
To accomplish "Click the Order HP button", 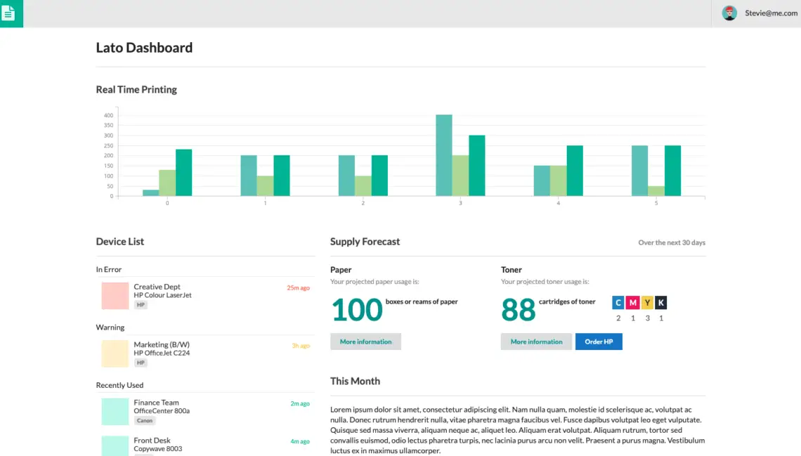I will [599, 341].
